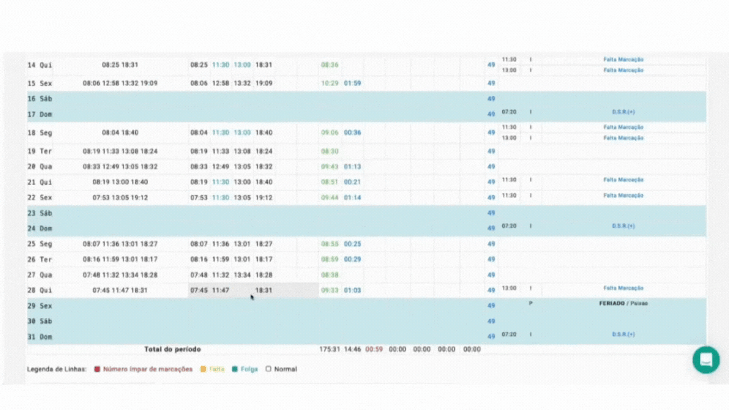Select row 25 Seg date label
The image size is (729, 410).
(39, 244)
